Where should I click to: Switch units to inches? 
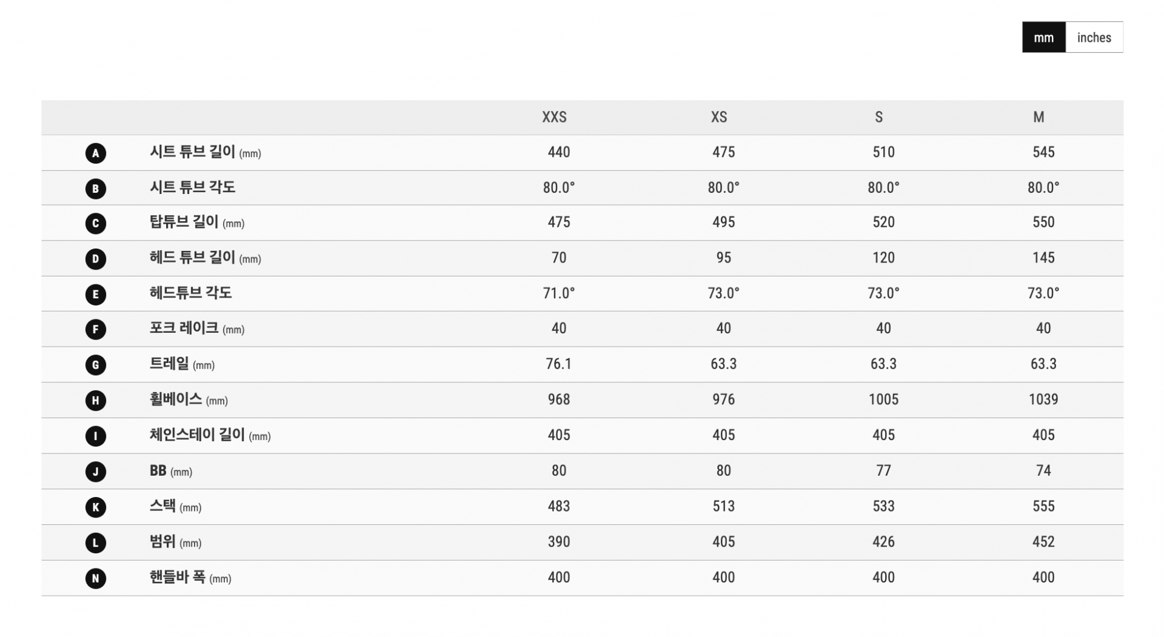1094,38
